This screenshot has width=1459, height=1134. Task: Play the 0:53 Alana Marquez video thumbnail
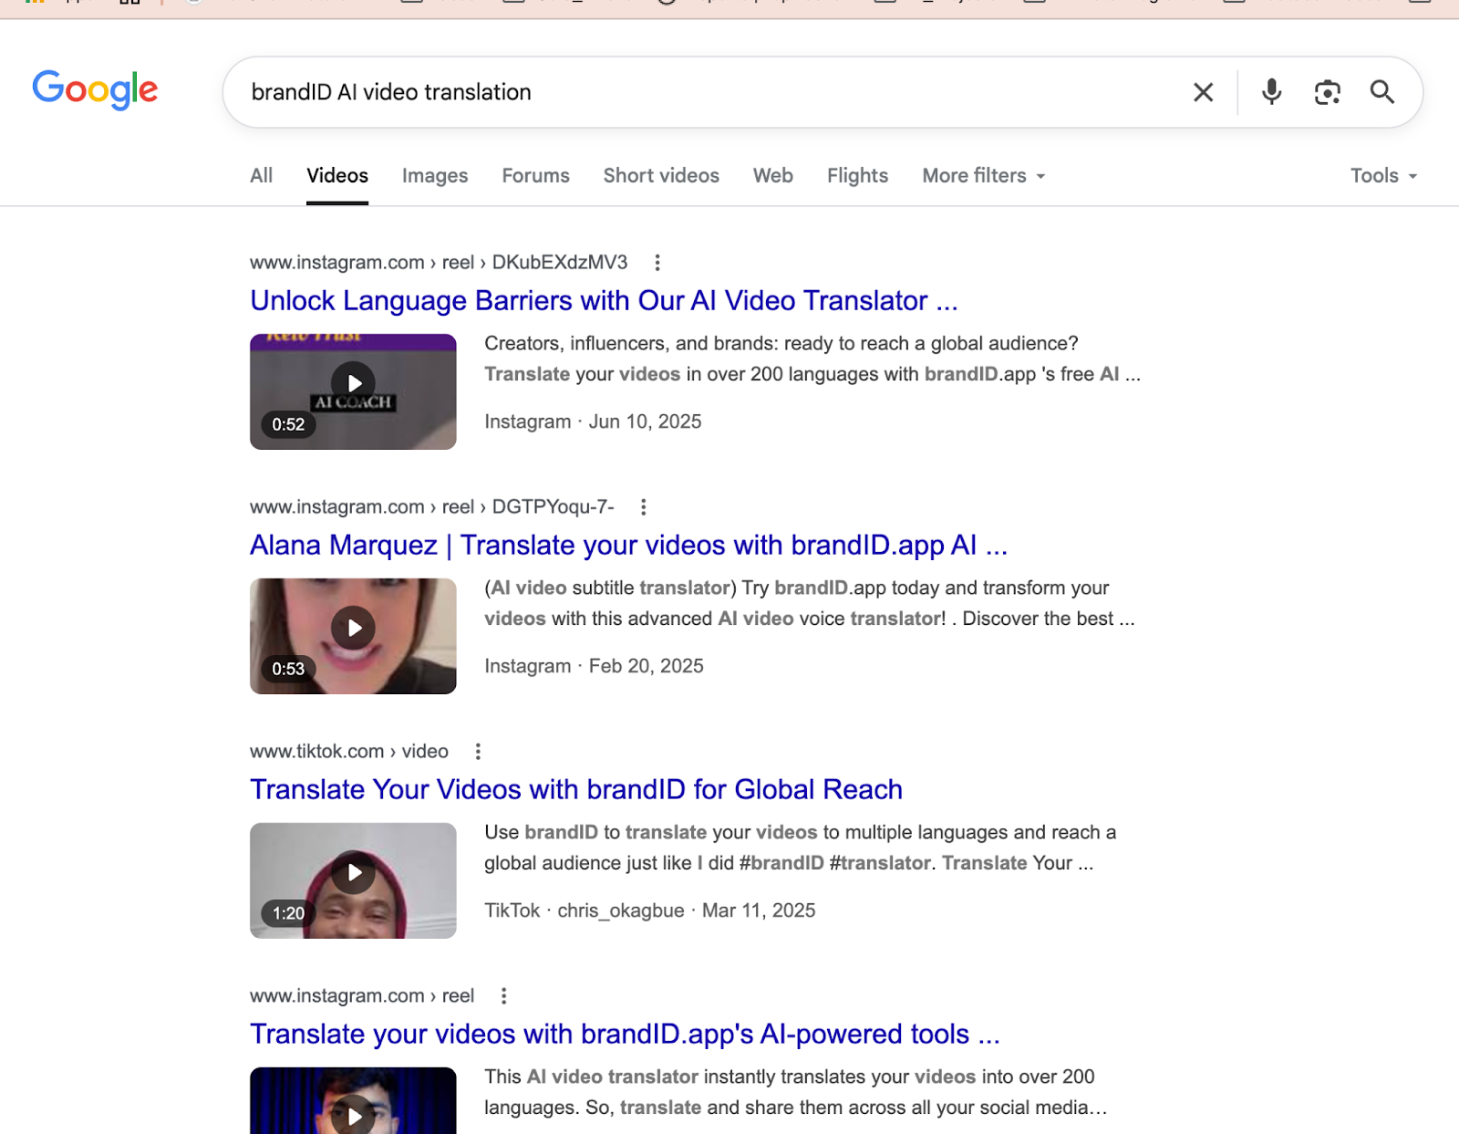tap(353, 636)
